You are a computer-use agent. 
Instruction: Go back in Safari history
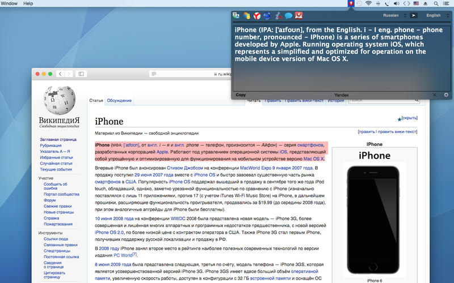click(60, 74)
